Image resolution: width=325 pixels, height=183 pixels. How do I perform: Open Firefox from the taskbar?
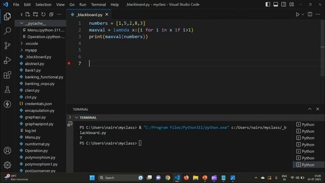coord(186,177)
